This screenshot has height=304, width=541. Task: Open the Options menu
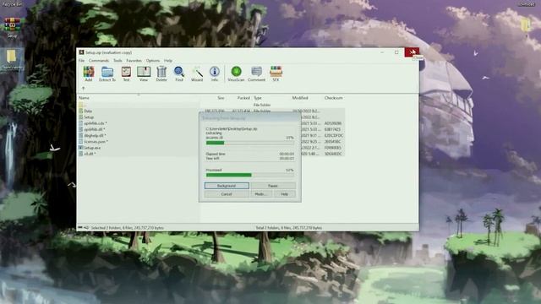pos(153,61)
